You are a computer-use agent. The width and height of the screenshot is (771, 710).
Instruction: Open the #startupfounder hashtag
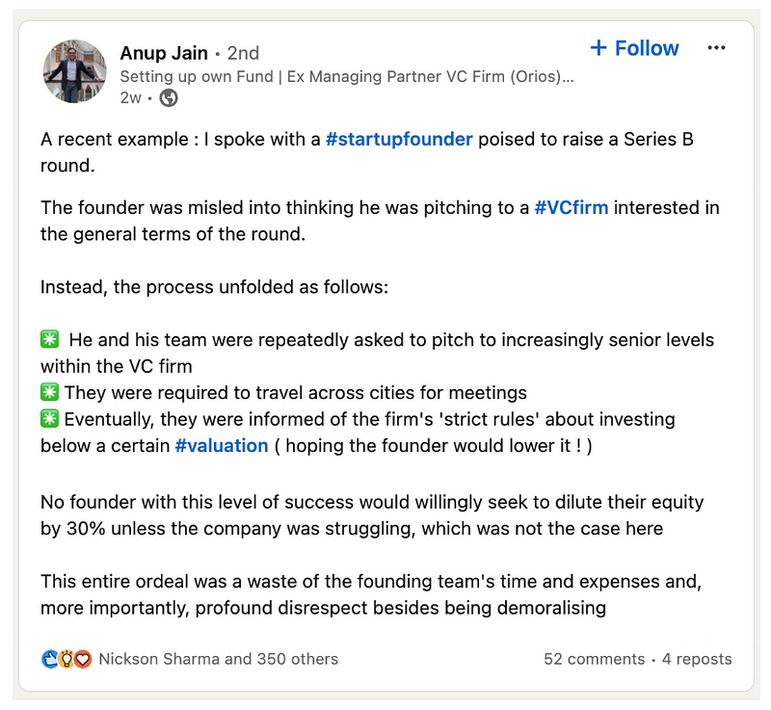399,139
